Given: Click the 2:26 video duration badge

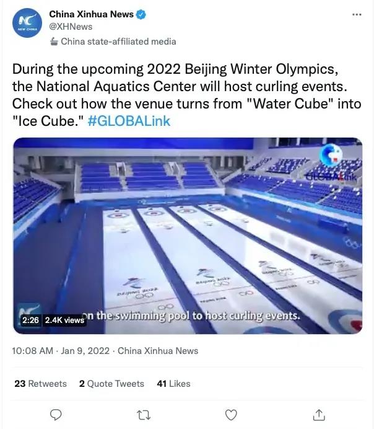Looking at the screenshot, I should pos(30,320).
